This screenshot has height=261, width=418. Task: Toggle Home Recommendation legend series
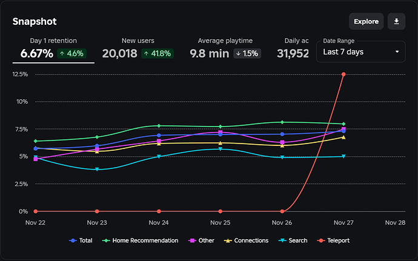pyautogui.click(x=140, y=240)
